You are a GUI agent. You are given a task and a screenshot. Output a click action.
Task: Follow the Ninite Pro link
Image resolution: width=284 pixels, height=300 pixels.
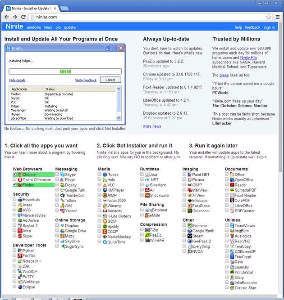[248, 58]
